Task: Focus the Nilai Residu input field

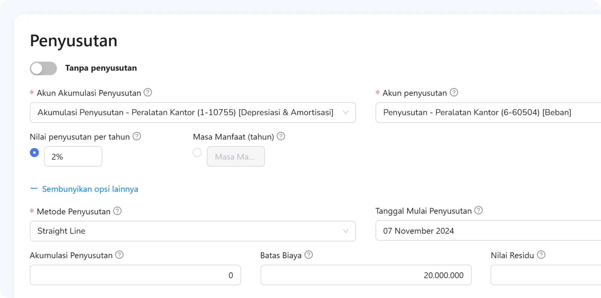Action: (x=546, y=275)
